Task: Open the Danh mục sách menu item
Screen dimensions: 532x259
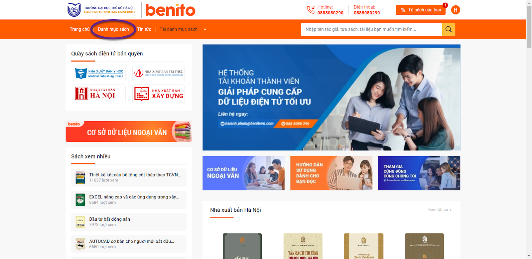Action: coord(113,29)
